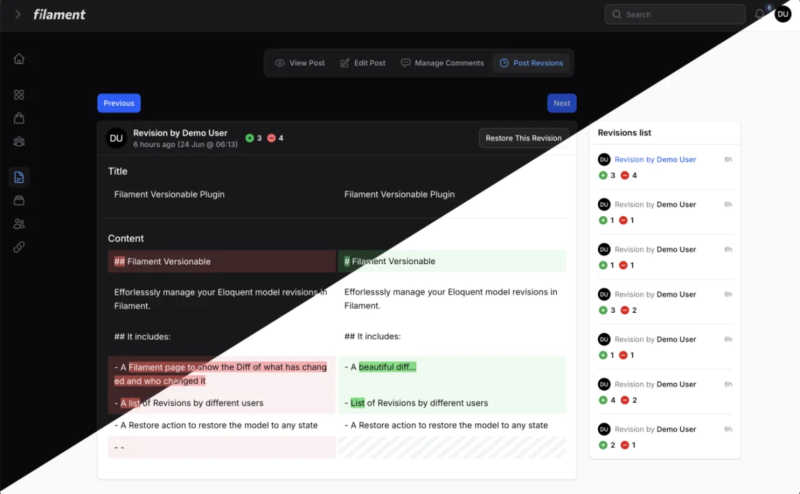Open the Home dashboard from the sidebar
The height and width of the screenshot is (494, 800).
pyautogui.click(x=19, y=58)
